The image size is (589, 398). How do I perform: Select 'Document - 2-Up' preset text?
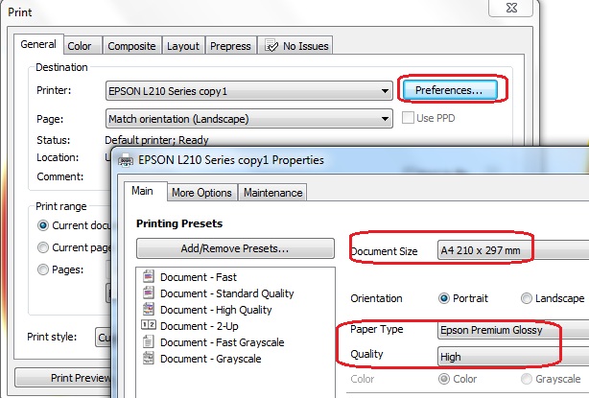click(x=200, y=326)
